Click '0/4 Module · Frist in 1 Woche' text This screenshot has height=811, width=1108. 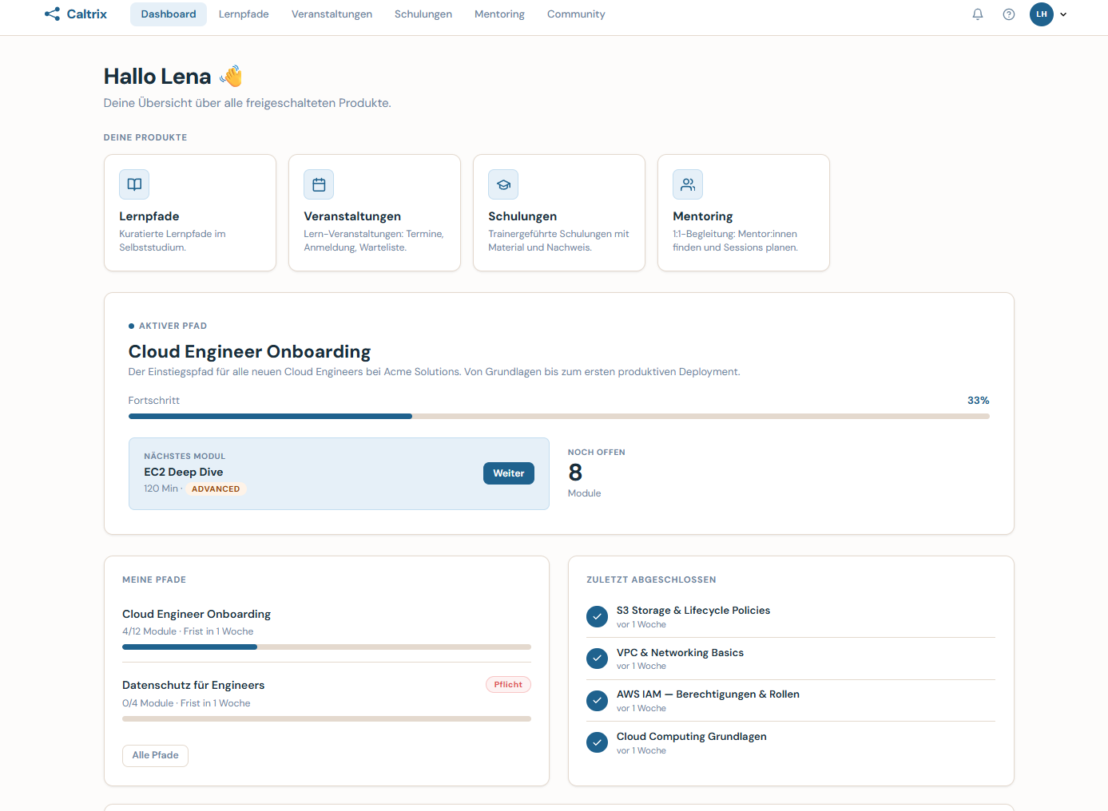tap(186, 703)
